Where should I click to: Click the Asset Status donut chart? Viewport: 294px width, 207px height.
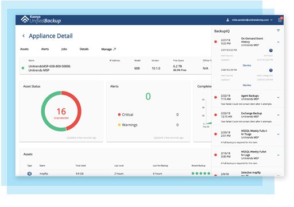61,111
